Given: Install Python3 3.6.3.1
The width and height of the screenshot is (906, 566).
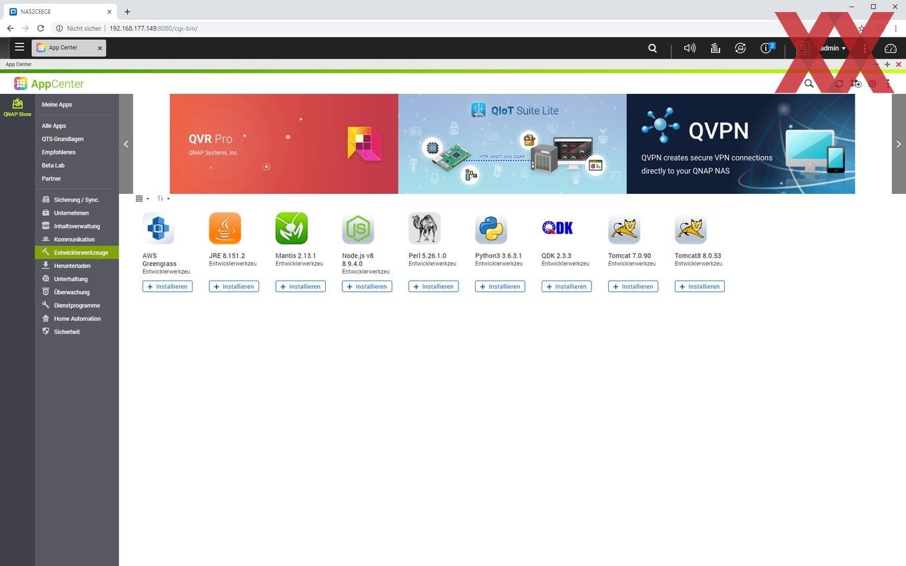Looking at the screenshot, I should click(500, 286).
